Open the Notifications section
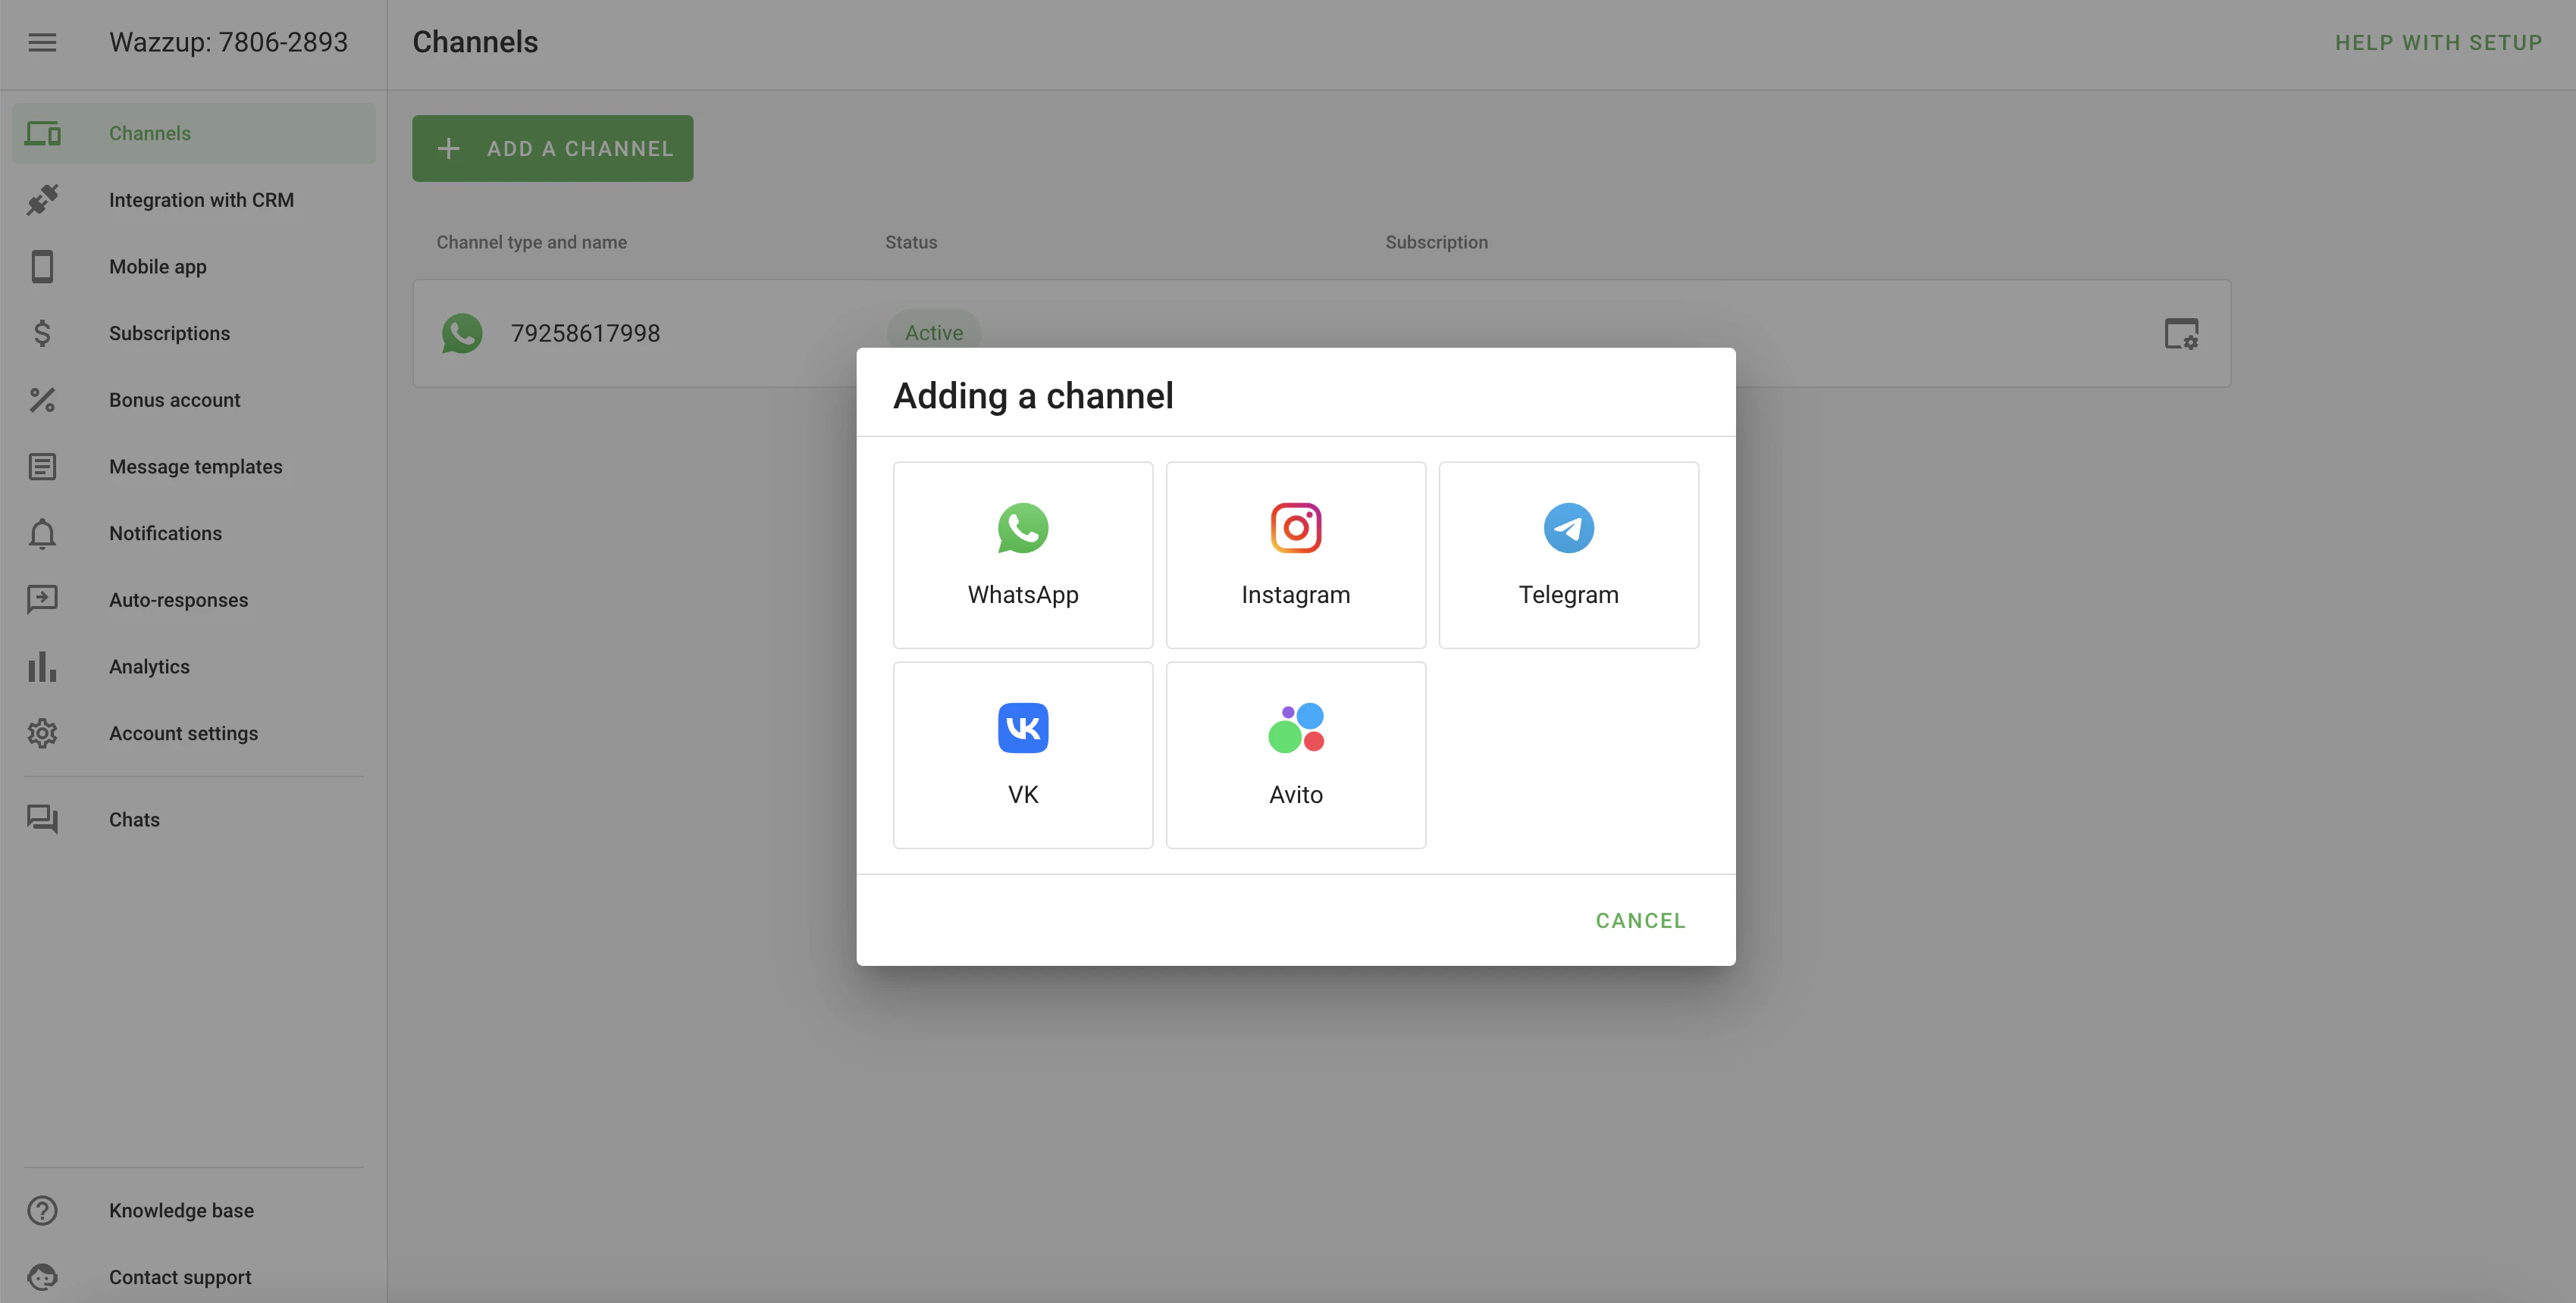Viewport: 2576px width, 1303px height. (165, 533)
